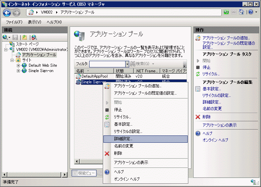The width and height of the screenshot is (261, 187).
Task: Sort by .NET Frame... column header
Action: point(147,71)
